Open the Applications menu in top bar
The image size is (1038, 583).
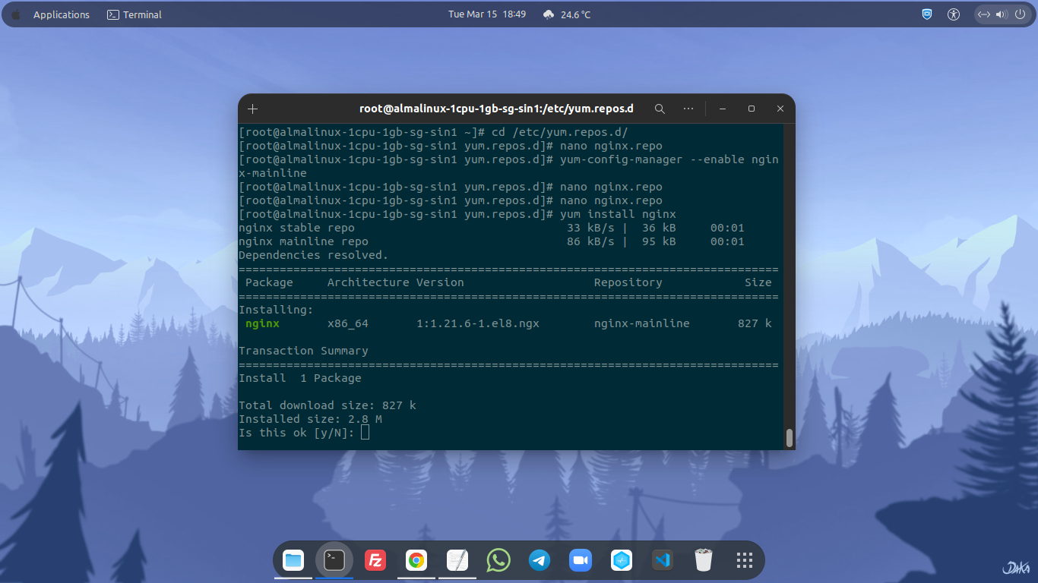[x=62, y=14]
